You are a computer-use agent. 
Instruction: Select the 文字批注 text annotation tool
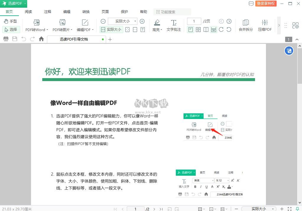point(173,25)
